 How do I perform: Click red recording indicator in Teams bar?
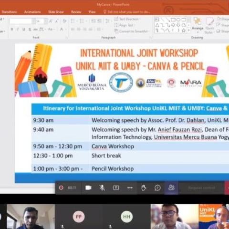pos(61,188)
